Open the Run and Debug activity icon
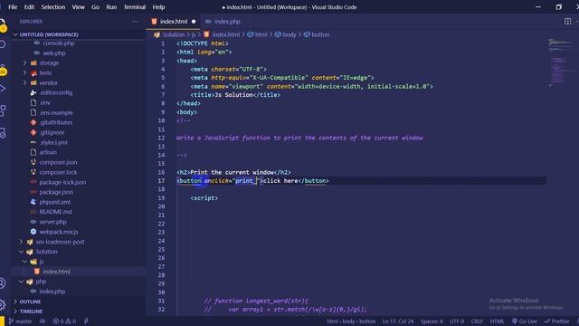This screenshot has height=326, width=579. (3, 88)
